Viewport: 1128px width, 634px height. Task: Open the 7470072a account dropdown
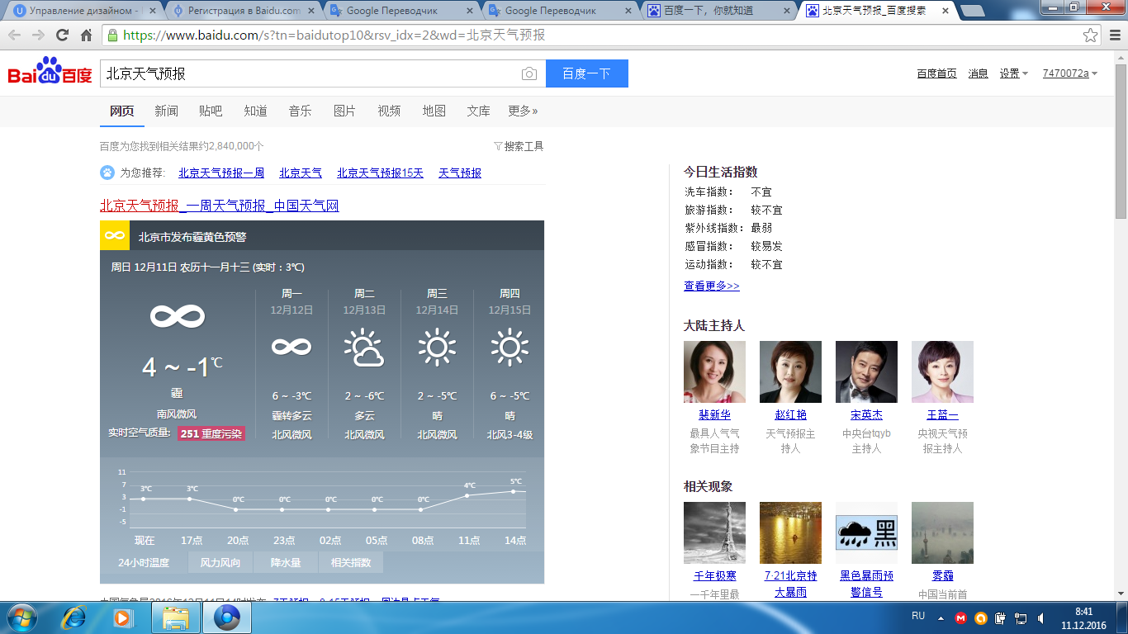pos(1070,73)
